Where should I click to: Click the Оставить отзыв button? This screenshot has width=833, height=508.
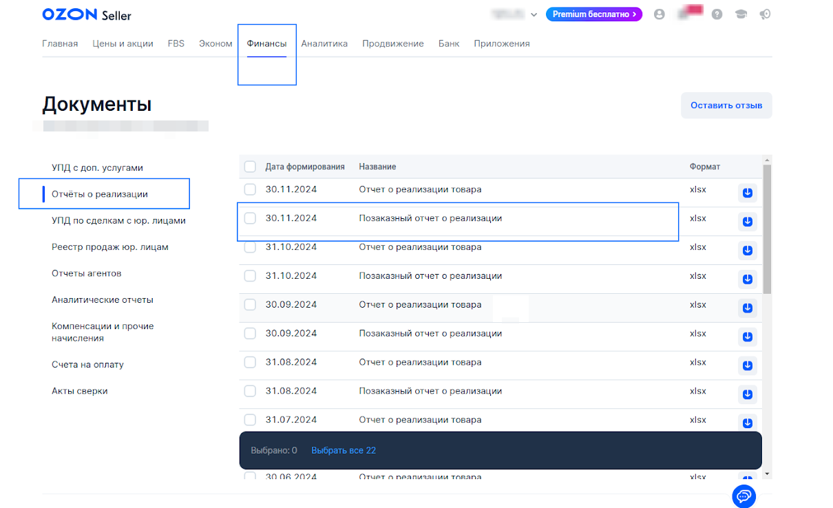pos(726,105)
